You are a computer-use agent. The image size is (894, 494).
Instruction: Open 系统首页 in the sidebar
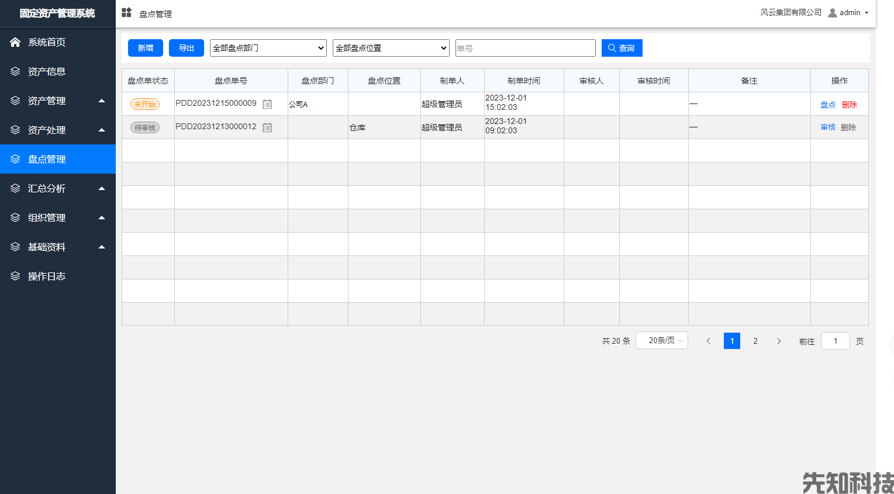58,42
